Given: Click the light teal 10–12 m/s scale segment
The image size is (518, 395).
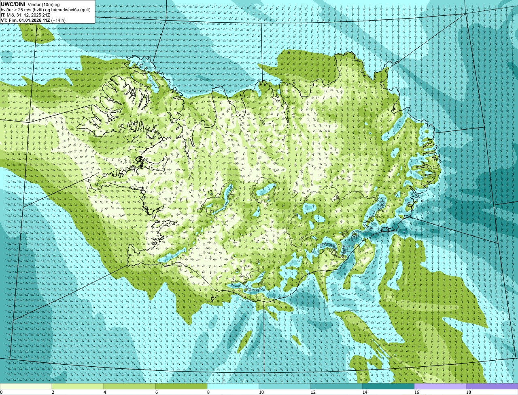Looking at the screenshot, I should [x=285, y=386].
